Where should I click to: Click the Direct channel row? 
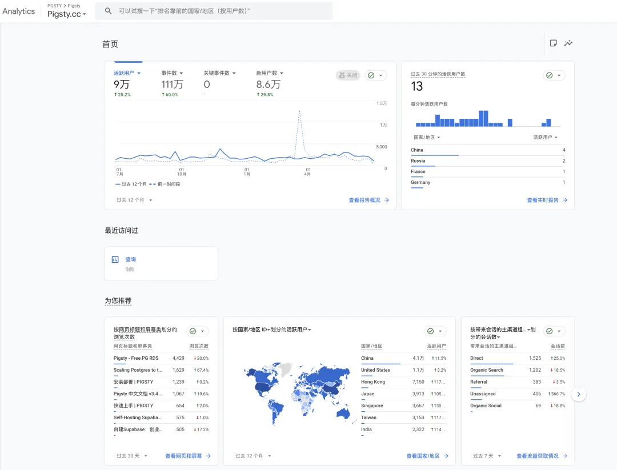click(x=518, y=358)
